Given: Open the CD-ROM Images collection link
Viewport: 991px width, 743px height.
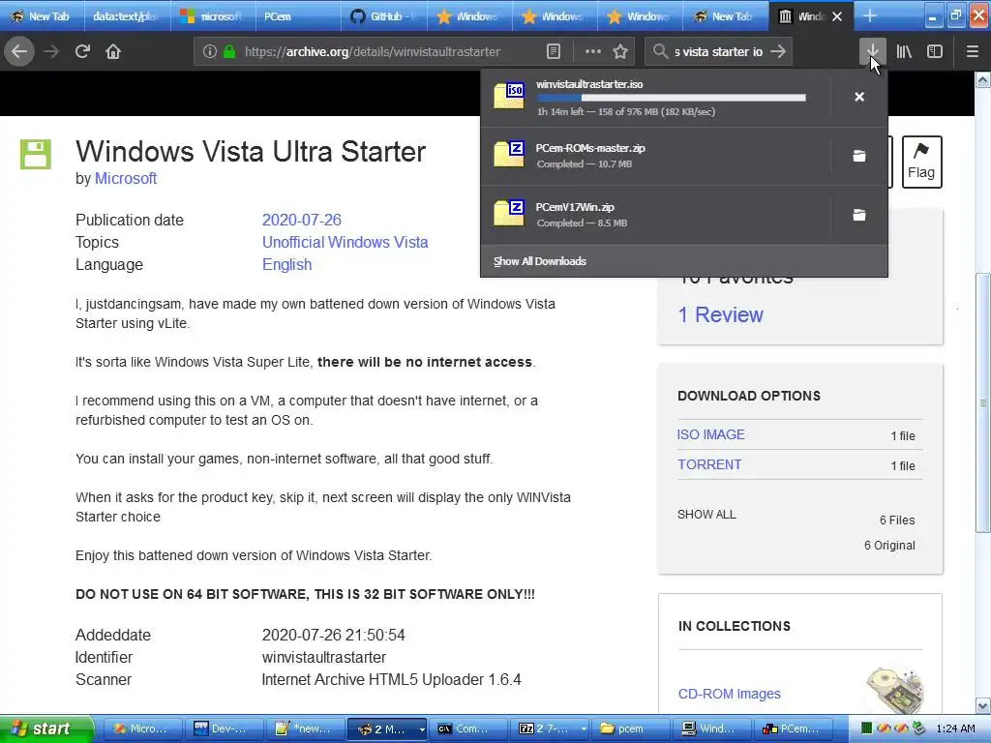Looking at the screenshot, I should click(730, 694).
